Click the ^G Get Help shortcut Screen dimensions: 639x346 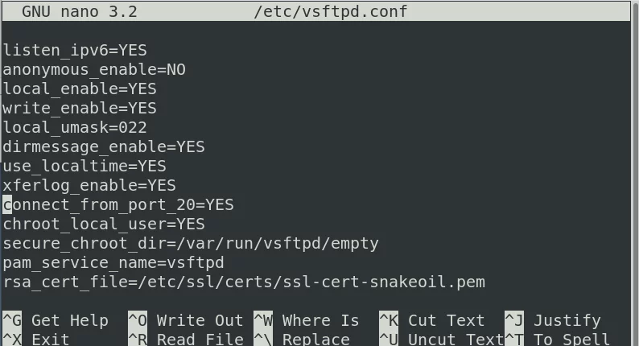pos(56,320)
